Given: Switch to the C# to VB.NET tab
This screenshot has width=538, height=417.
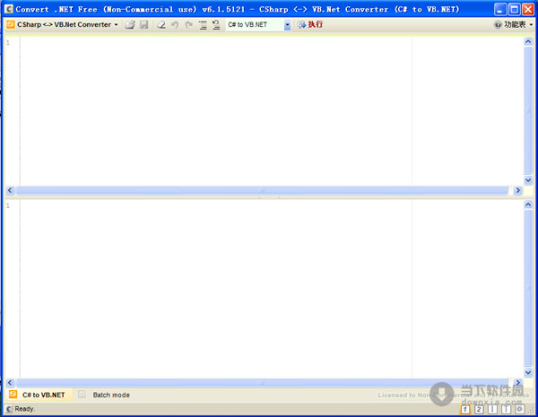Looking at the screenshot, I should (x=39, y=395).
